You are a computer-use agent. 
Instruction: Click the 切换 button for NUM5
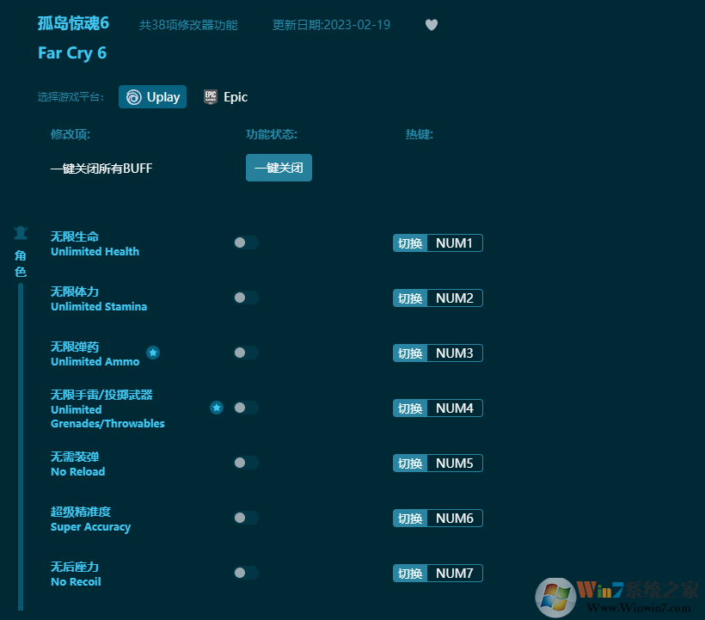pyautogui.click(x=410, y=463)
